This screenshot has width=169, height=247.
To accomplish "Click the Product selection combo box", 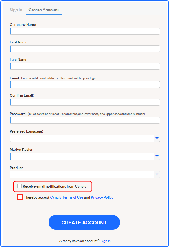I will pyautogui.click(x=82, y=175).
